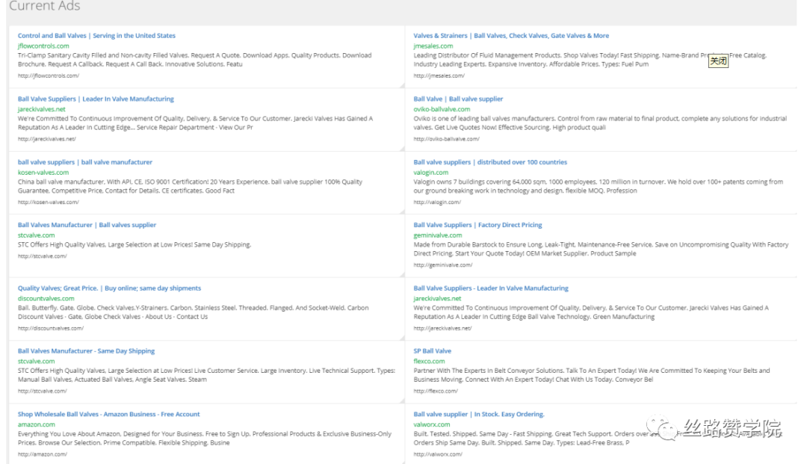The height and width of the screenshot is (464, 807).
Task: Click the jflowcontrols.com green domain link
Action: point(43,46)
